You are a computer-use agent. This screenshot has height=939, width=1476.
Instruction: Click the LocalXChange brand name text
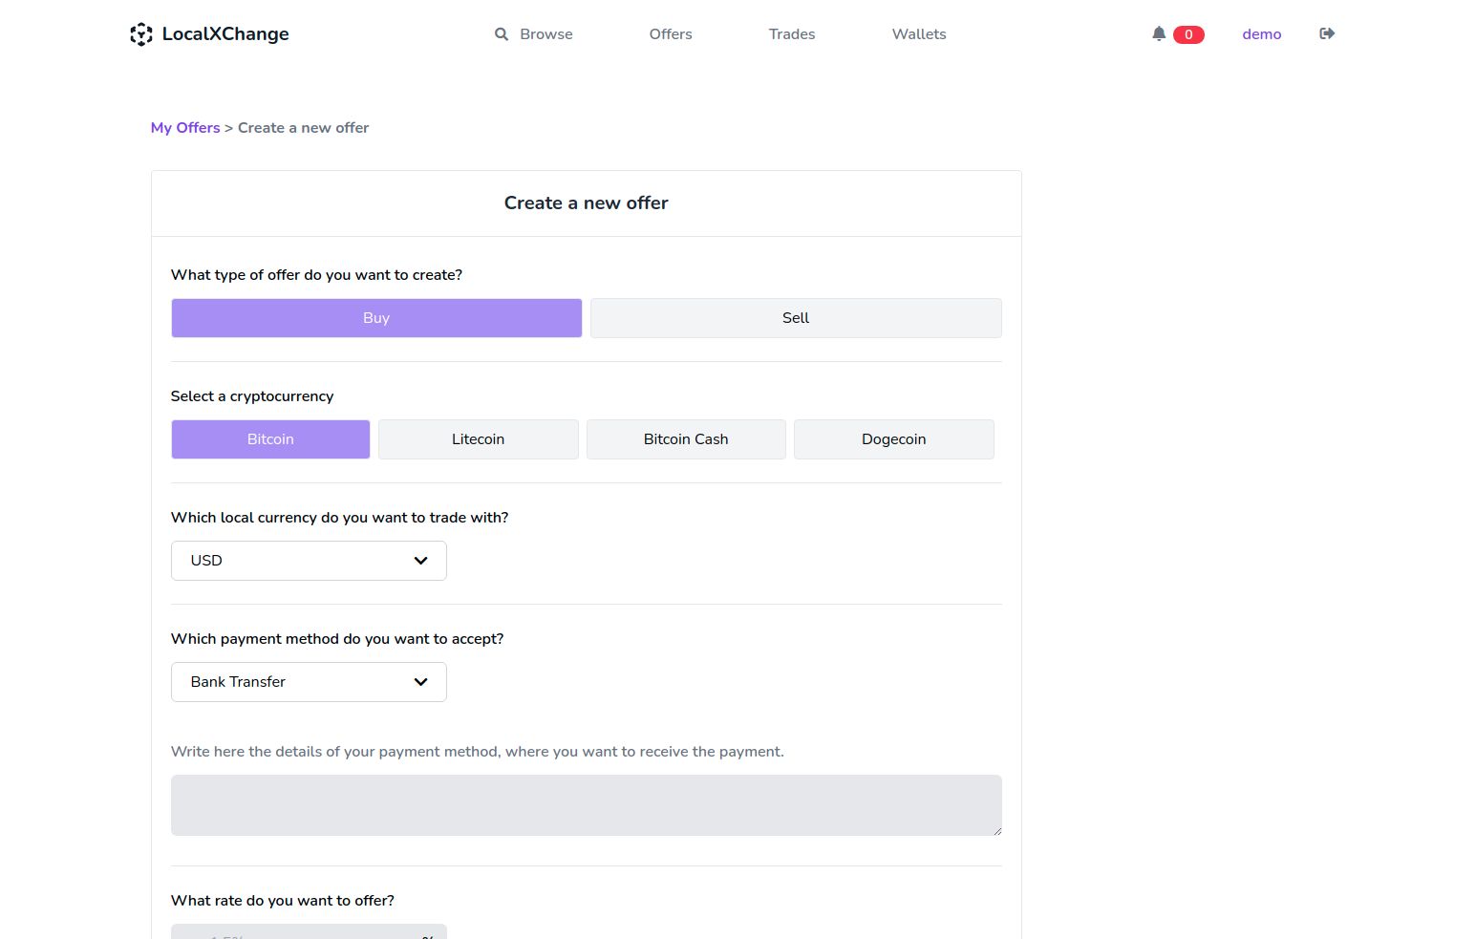[225, 34]
